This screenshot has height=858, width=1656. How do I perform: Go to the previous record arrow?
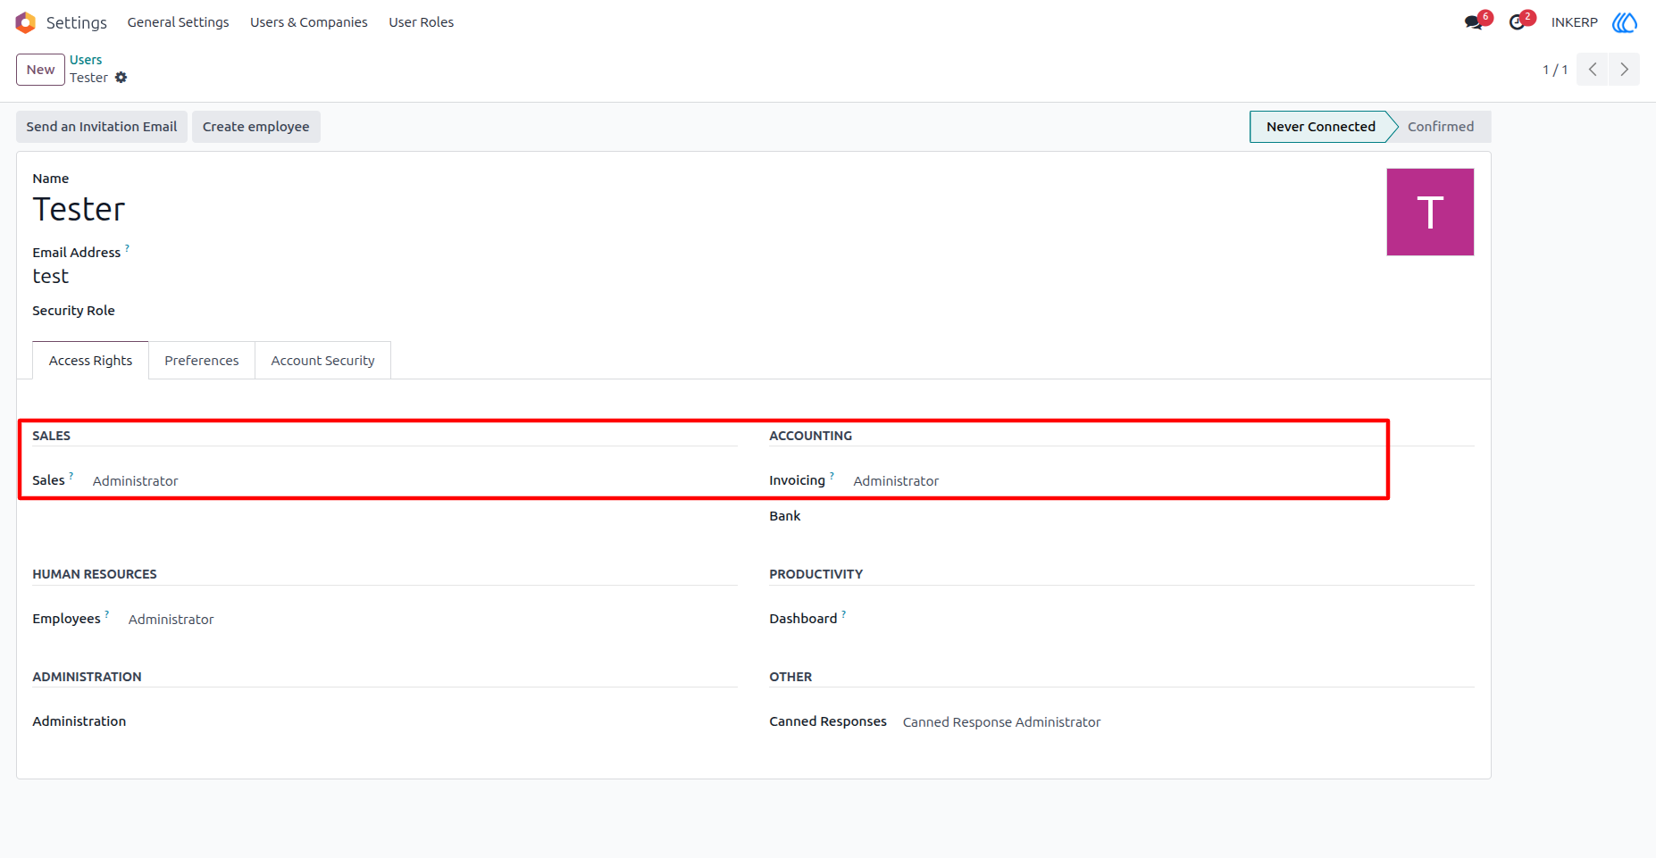point(1593,70)
